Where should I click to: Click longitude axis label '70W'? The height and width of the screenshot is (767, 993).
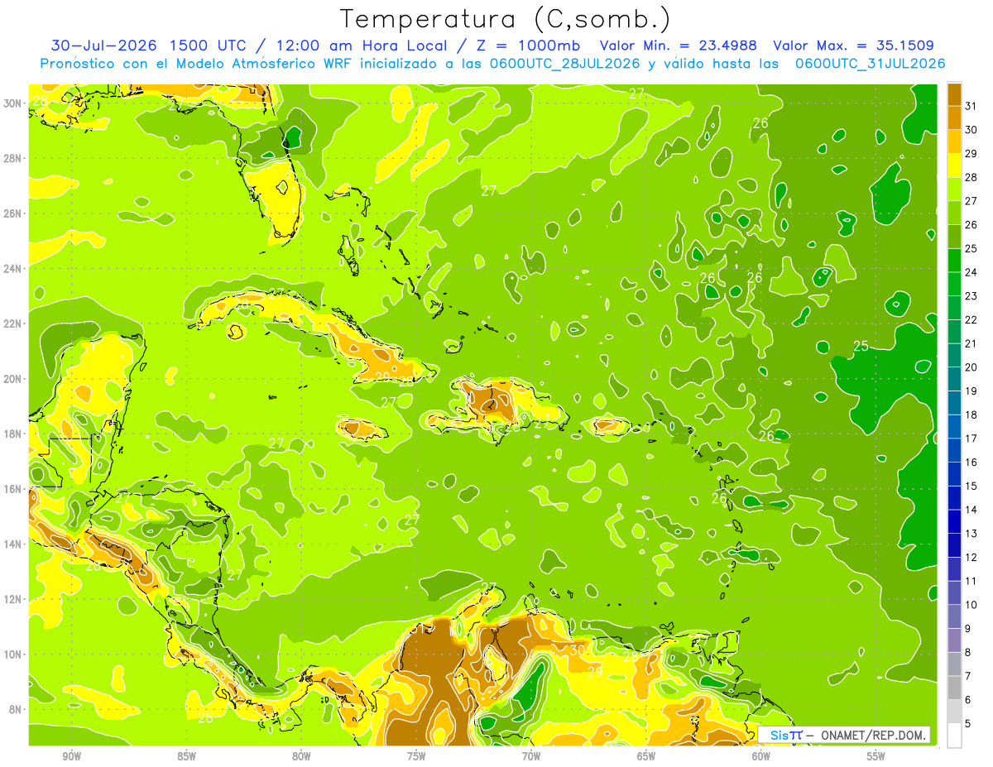pyautogui.click(x=531, y=756)
